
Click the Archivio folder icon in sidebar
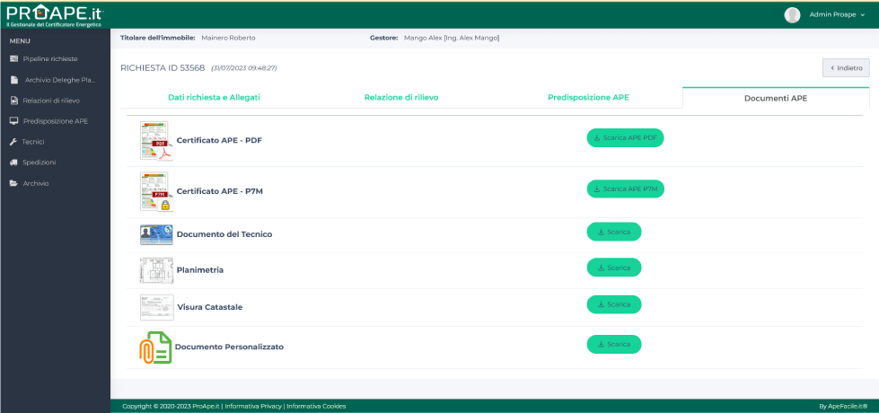pyautogui.click(x=13, y=183)
